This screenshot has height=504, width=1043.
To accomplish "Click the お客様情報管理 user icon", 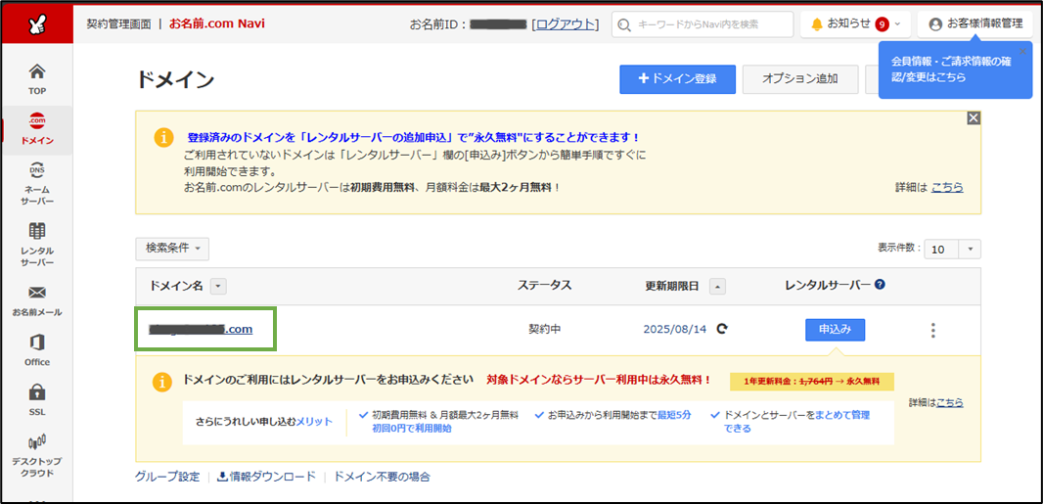I will 935,23.
